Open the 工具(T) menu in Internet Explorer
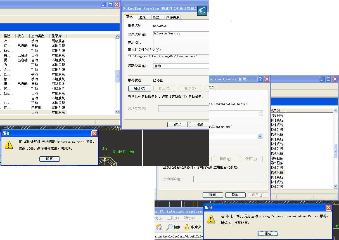339x240 pixels. pos(173,218)
